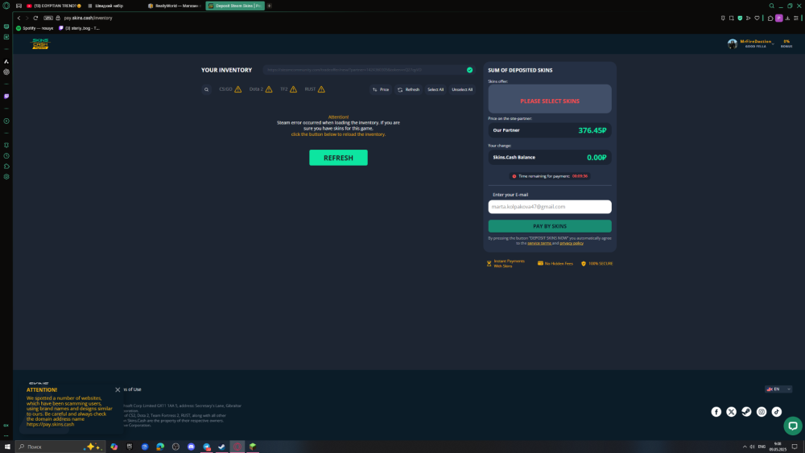
Task: Open the Minecraft block taskbar icon
Action: 253,447
